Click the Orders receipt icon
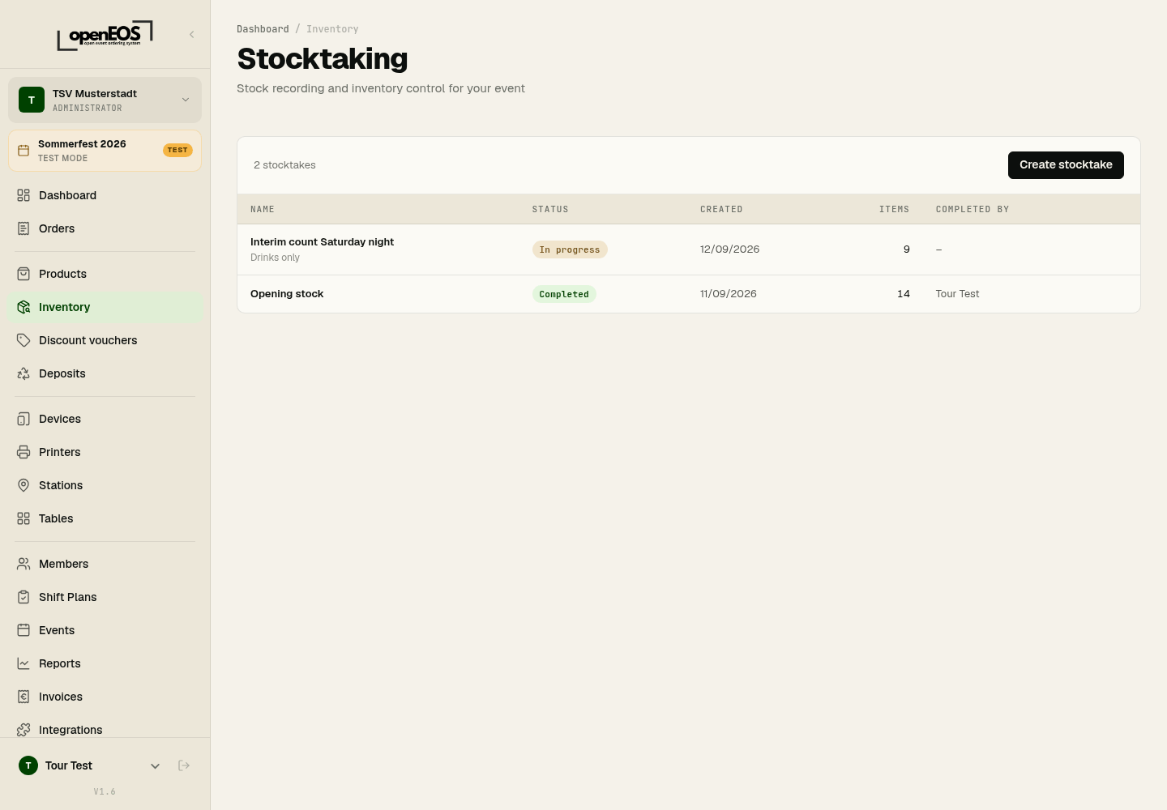 click(24, 228)
